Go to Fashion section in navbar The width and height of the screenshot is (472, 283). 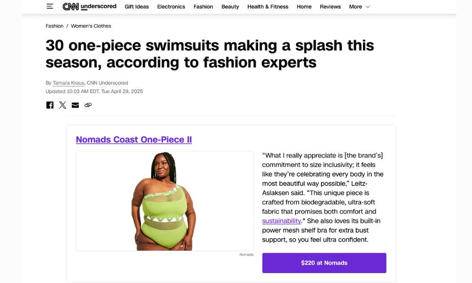203,7
